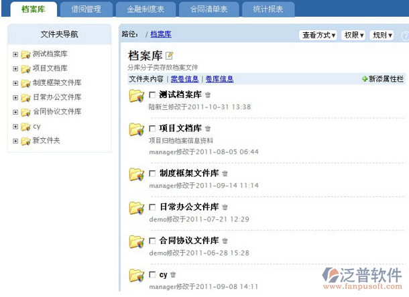Open 日常办公文件库 folder title in list
Screen dimensions: 409x297
(189, 206)
